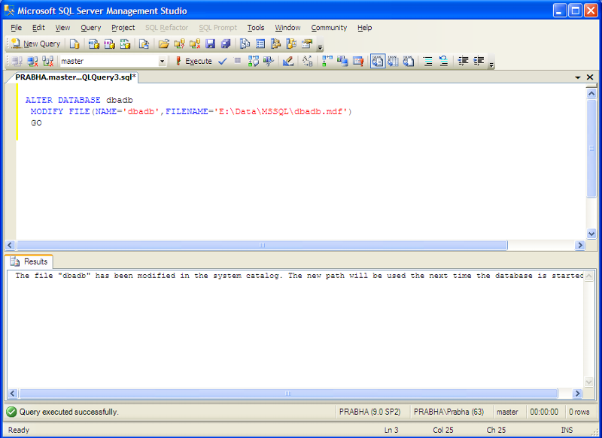Comment out the selected lines
Screen dimensions: 602x438
coord(427,61)
